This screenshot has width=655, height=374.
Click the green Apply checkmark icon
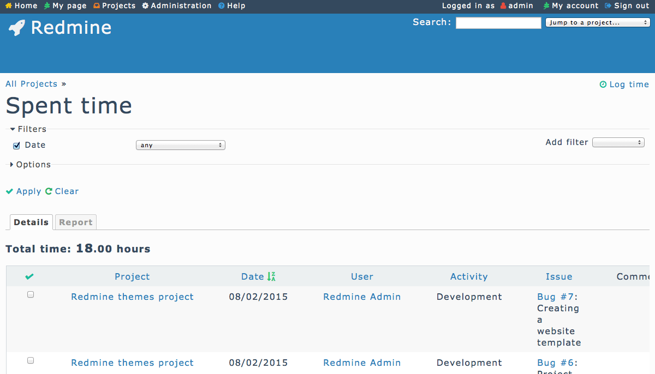point(9,191)
